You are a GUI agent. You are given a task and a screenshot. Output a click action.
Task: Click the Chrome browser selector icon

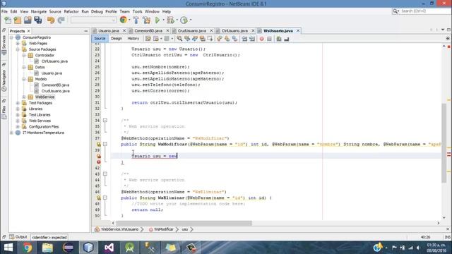(124, 20)
